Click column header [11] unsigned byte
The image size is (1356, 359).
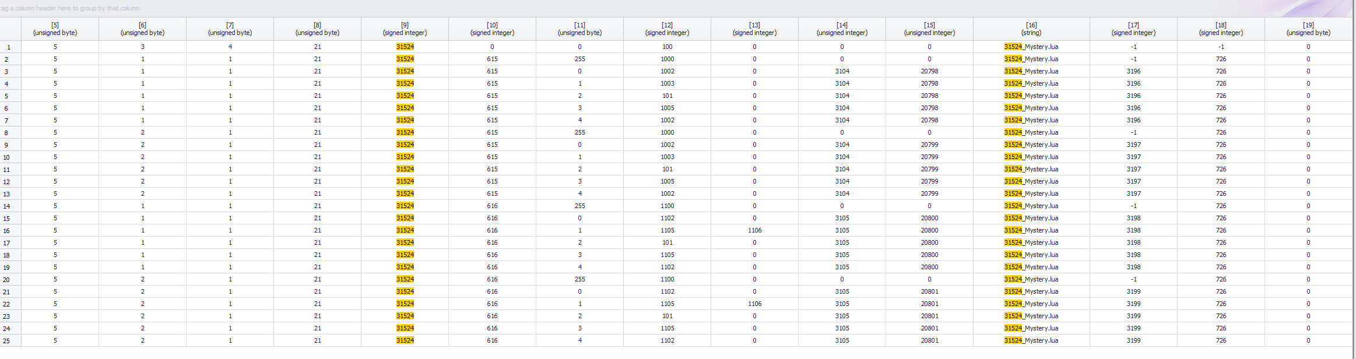click(579, 29)
